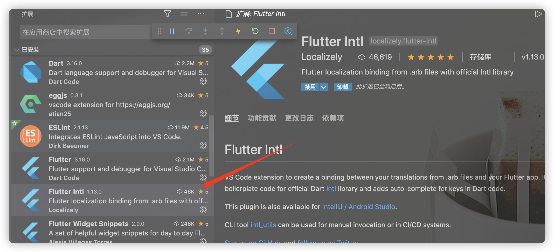Expand the 禁用 disable dropdown arrow
The height and width of the screenshot is (252, 554).
[x=324, y=87]
